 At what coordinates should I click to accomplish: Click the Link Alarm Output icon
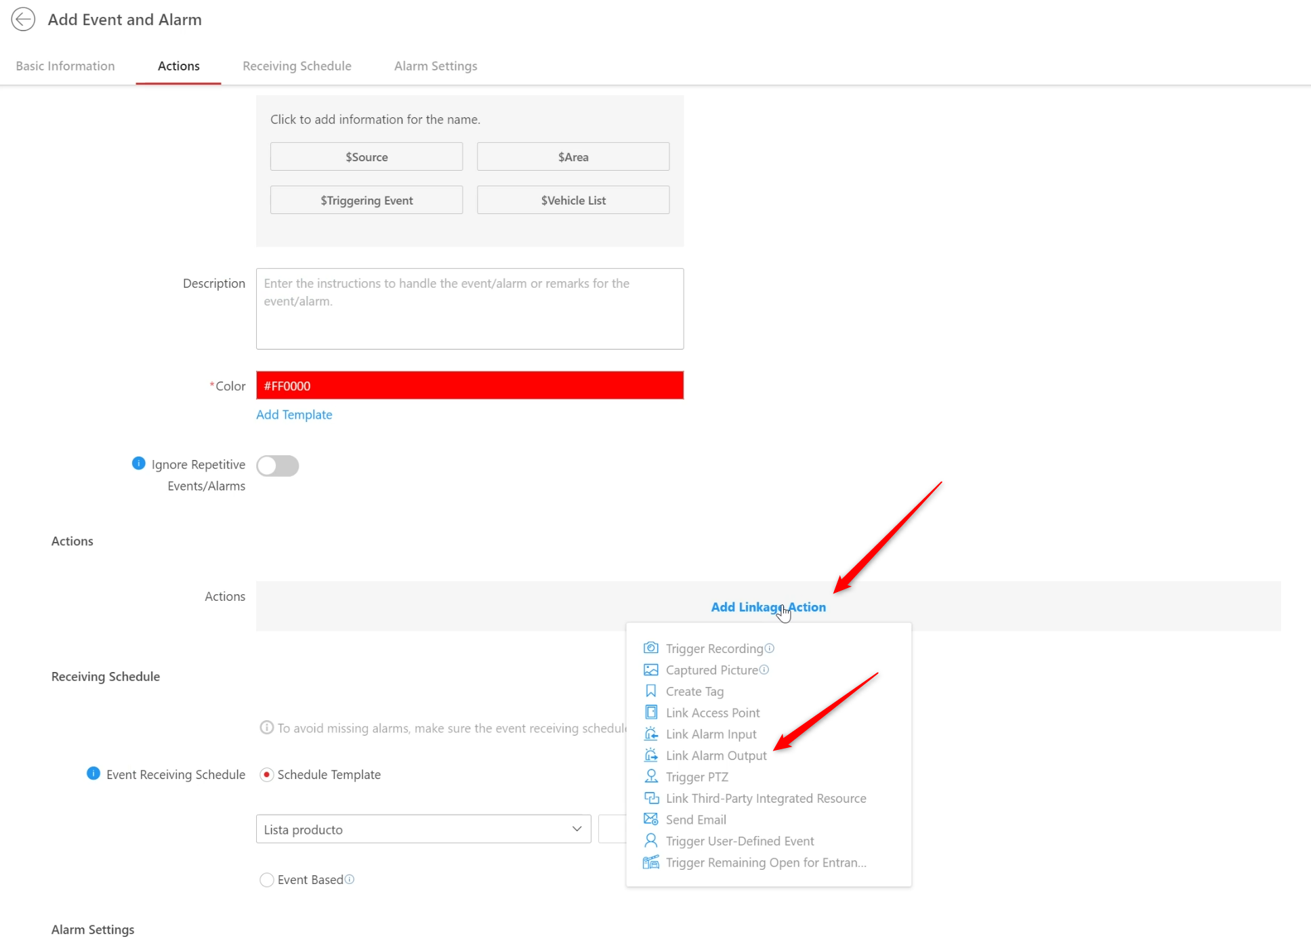tap(650, 755)
